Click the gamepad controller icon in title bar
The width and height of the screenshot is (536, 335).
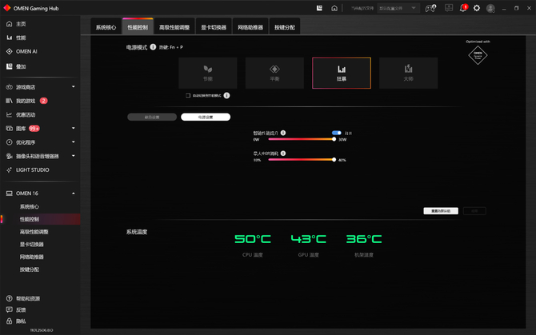click(x=430, y=8)
